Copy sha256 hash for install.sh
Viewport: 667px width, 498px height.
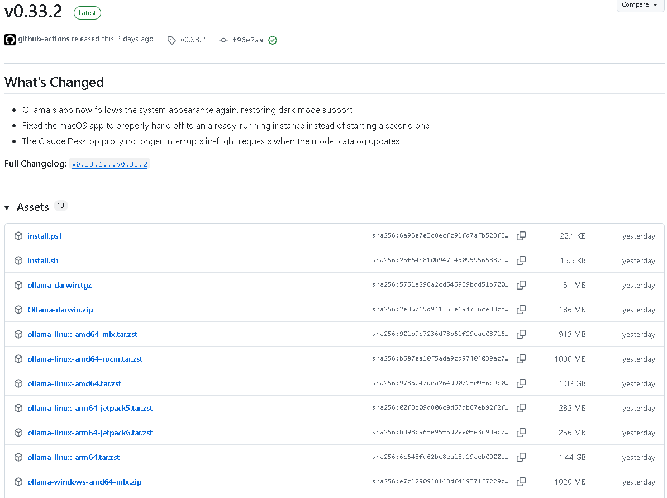coord(521,260)
